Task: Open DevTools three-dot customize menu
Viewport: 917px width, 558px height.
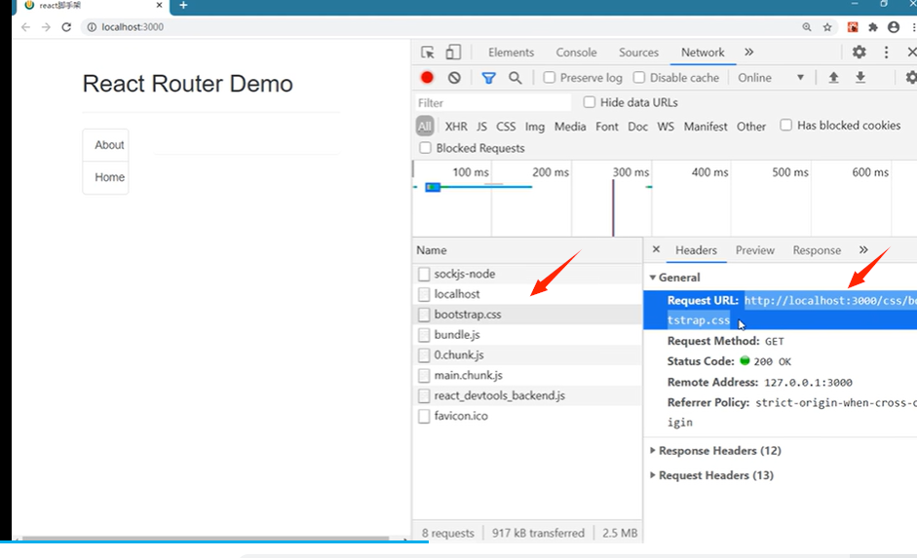Action: pyautogui.click(x=886, y=52)
